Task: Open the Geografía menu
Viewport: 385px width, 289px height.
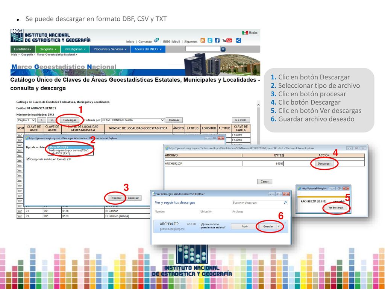Action: (48, 49)
